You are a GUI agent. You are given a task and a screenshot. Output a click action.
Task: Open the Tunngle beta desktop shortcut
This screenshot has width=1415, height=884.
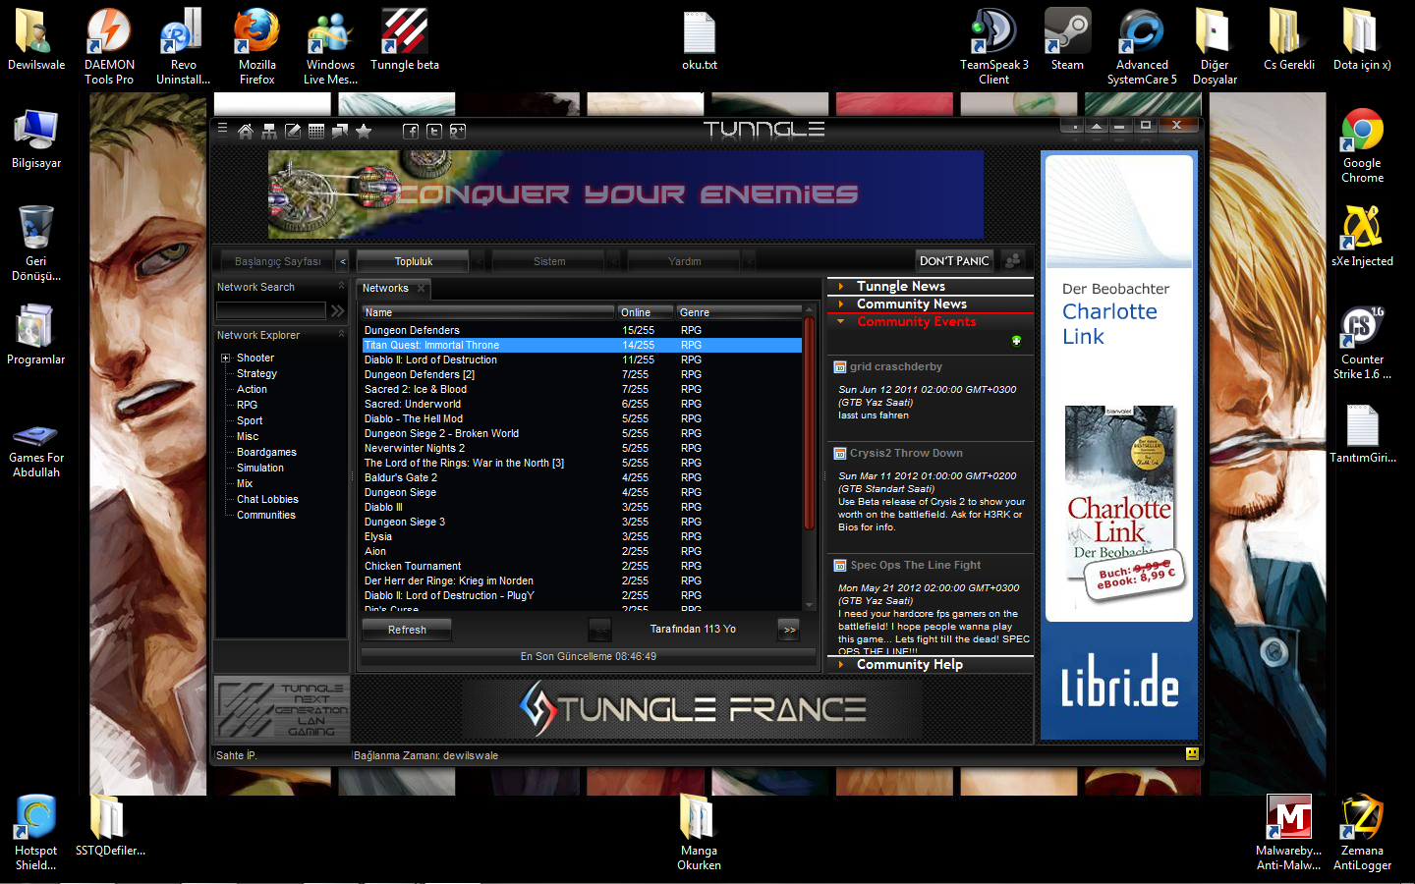click(405, 40)
